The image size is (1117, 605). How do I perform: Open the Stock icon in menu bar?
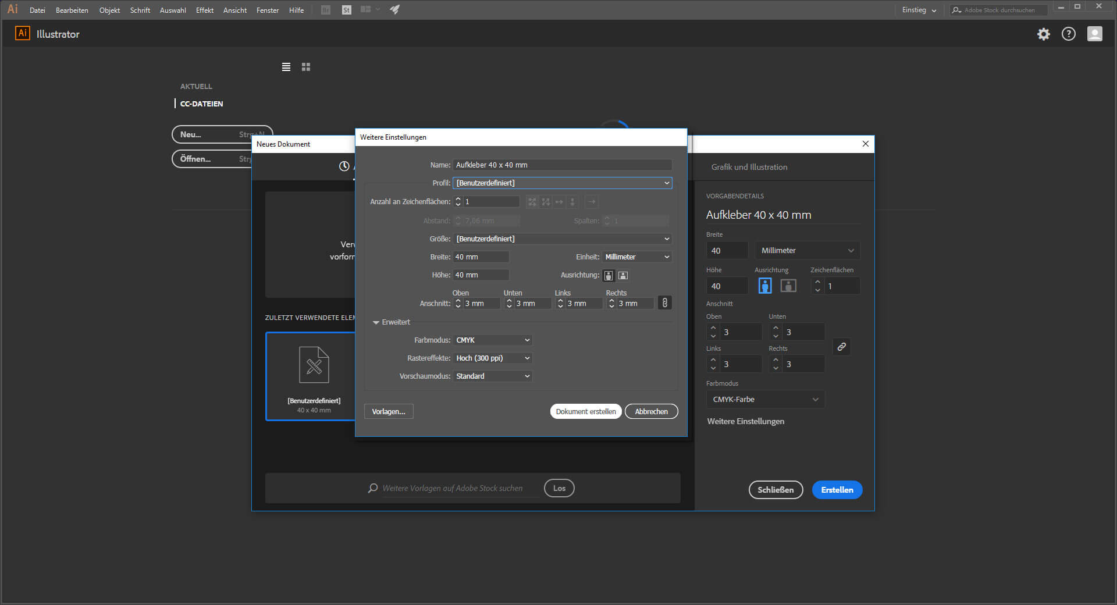point(347,10)
